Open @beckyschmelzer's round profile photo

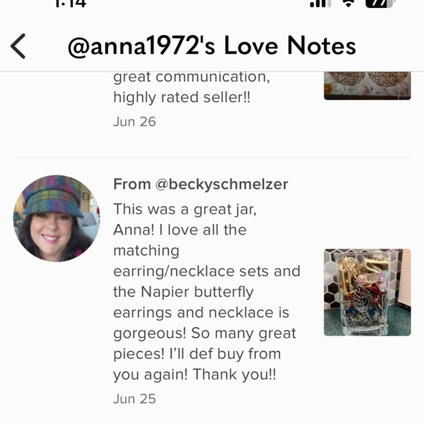click(x=56, y=219)
